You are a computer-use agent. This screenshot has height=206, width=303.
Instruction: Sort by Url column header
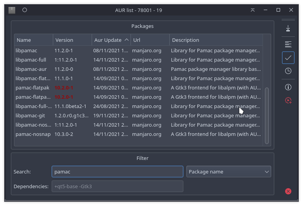click(150, 40)
